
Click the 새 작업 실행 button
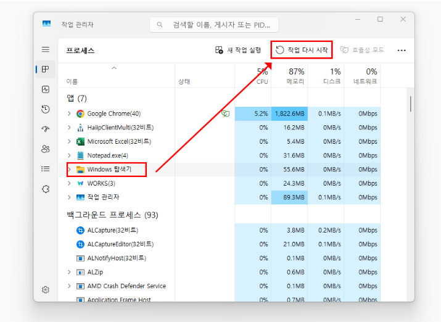click(x=238, y=50)
